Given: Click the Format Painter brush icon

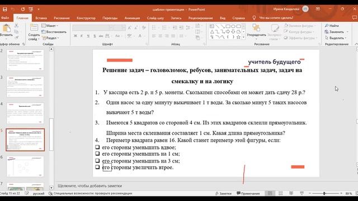Looking at the screenshot, I should coord(16,37).
